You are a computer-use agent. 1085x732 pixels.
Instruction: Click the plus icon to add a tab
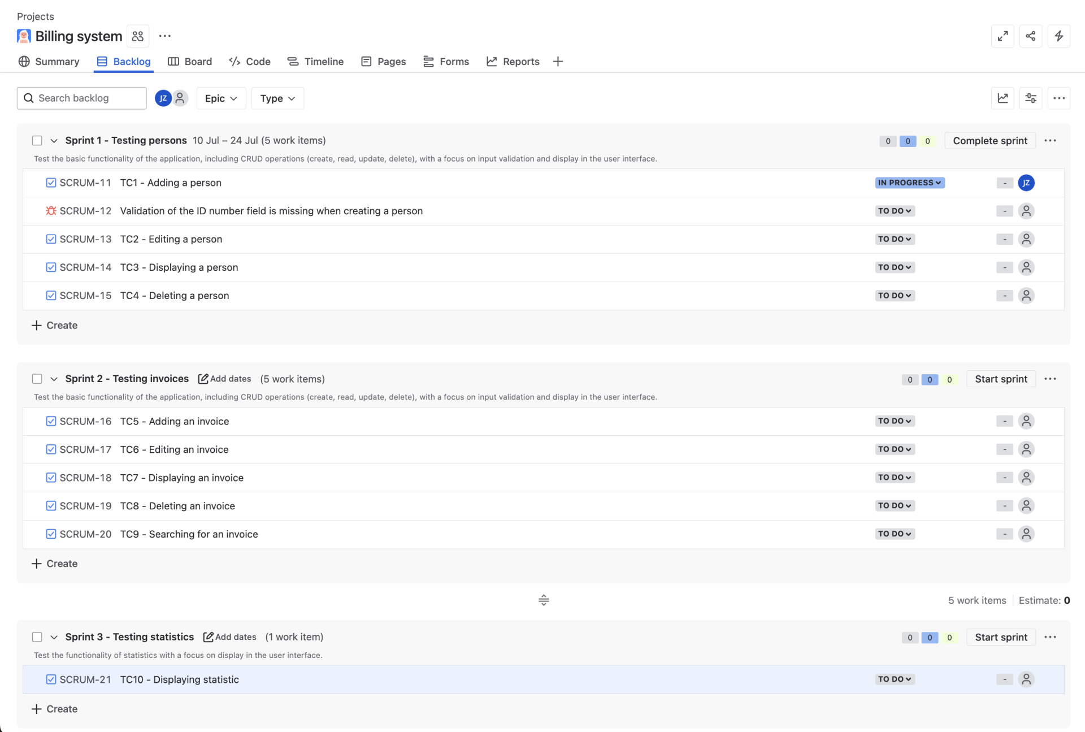(558, 62)
